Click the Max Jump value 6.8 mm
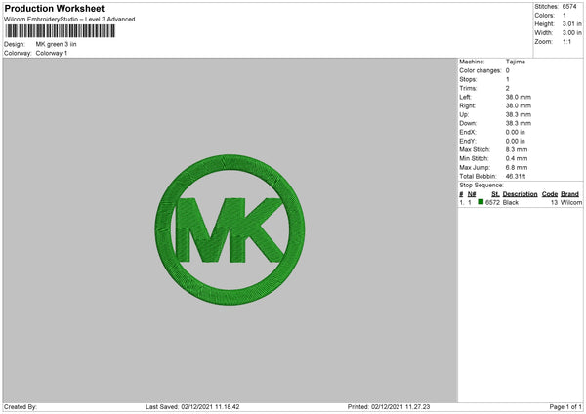The height and width of the screenshot is (414, 586). pyautogui.click(x=517, y=167)
